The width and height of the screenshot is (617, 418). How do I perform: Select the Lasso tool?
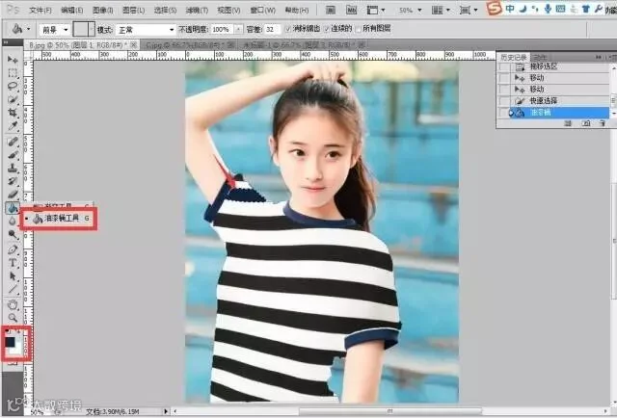coord(13,86)
